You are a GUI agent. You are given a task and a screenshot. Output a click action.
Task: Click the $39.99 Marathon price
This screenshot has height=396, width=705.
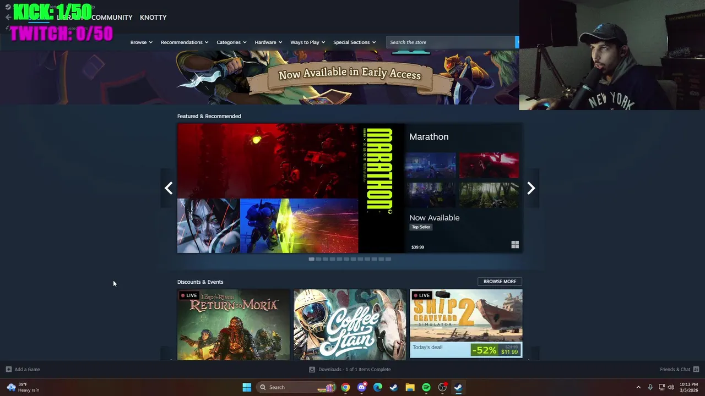pos(417,247)
